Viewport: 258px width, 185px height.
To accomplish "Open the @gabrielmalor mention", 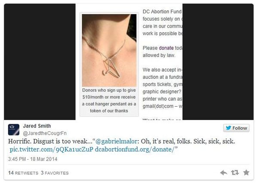I will [x=116, y=141].
